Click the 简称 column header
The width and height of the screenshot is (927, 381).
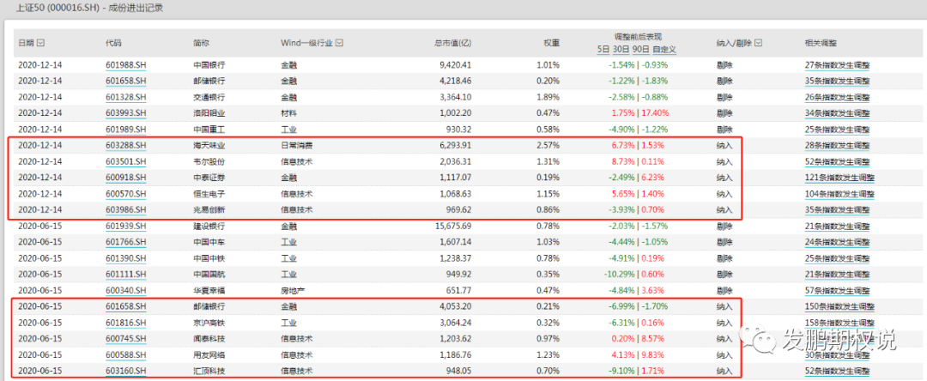pyautogui.click(x=201, y=43)
